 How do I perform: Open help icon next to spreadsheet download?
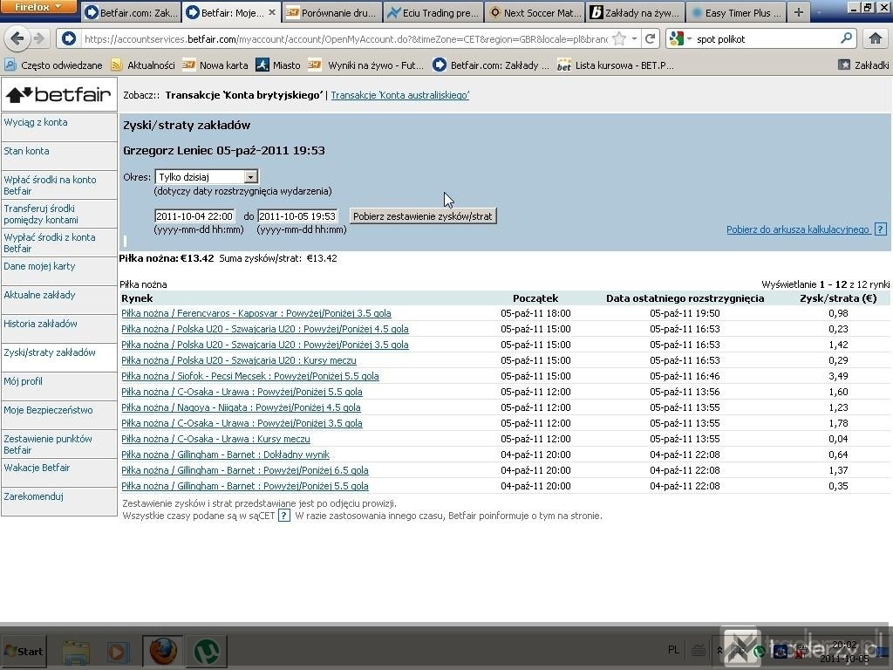(x=881, y=229)
